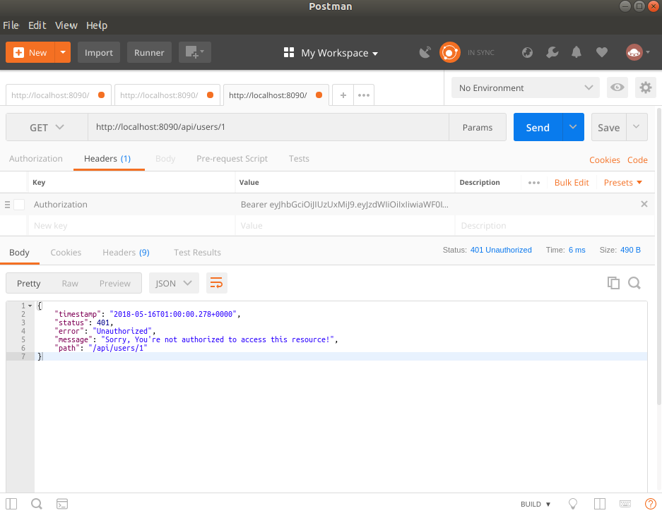Toggle the Authorization header checkbox
This screenshot has height=513, width=662.
[19, 205]
